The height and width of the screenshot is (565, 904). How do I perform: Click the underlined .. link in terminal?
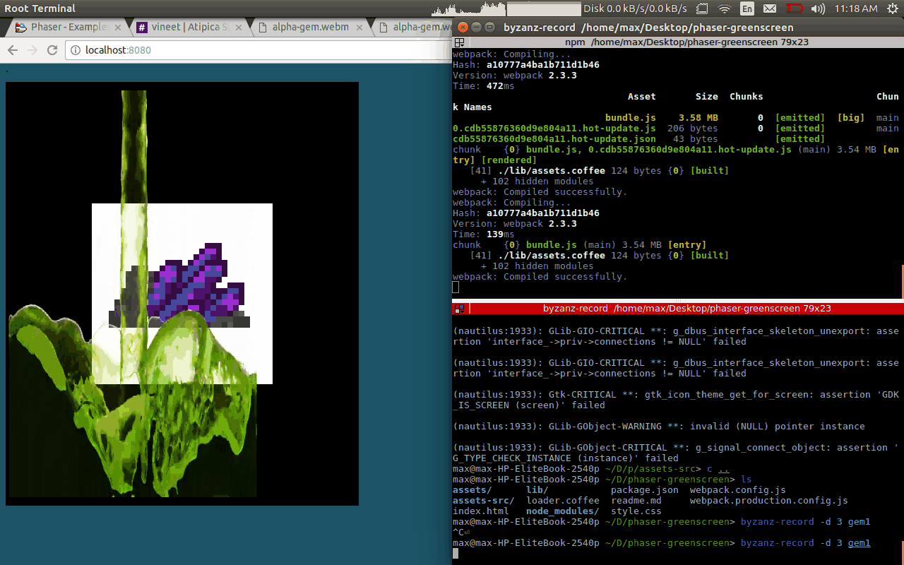[725, 468]
